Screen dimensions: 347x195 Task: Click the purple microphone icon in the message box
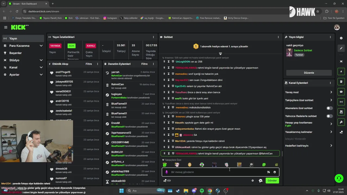click(167, 172)
